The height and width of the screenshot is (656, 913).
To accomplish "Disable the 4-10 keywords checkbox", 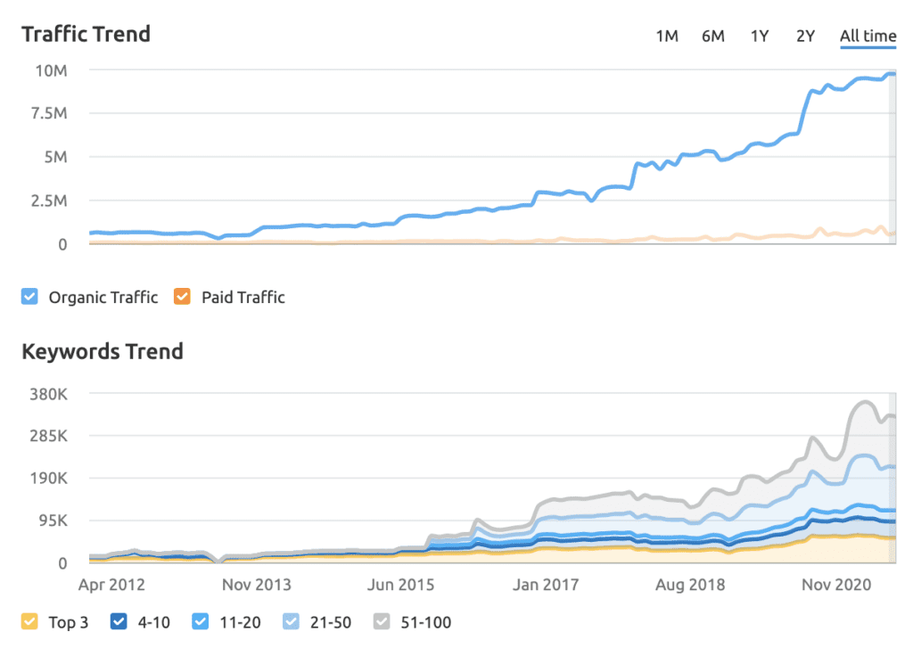I will click(119, 621).
